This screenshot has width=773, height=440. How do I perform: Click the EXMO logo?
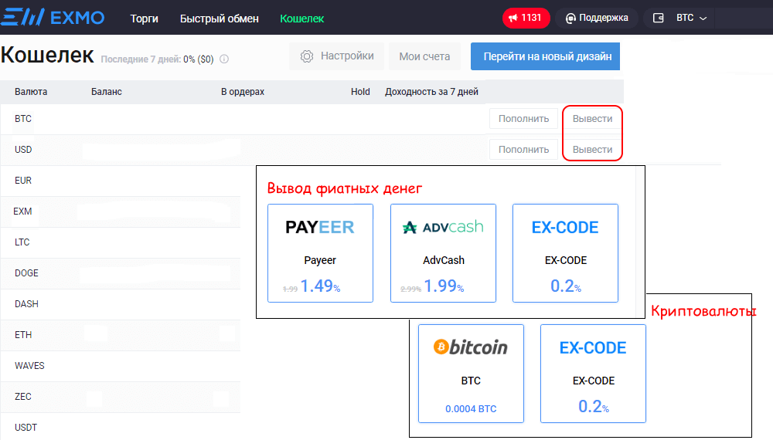(x=53, y=18)
